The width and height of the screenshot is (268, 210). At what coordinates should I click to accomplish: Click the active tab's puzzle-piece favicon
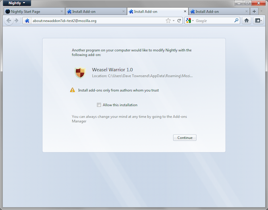(131, 12)
